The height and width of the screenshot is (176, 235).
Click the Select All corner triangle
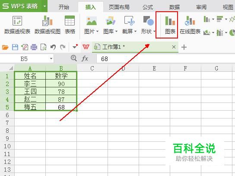(x=11, y=68)
